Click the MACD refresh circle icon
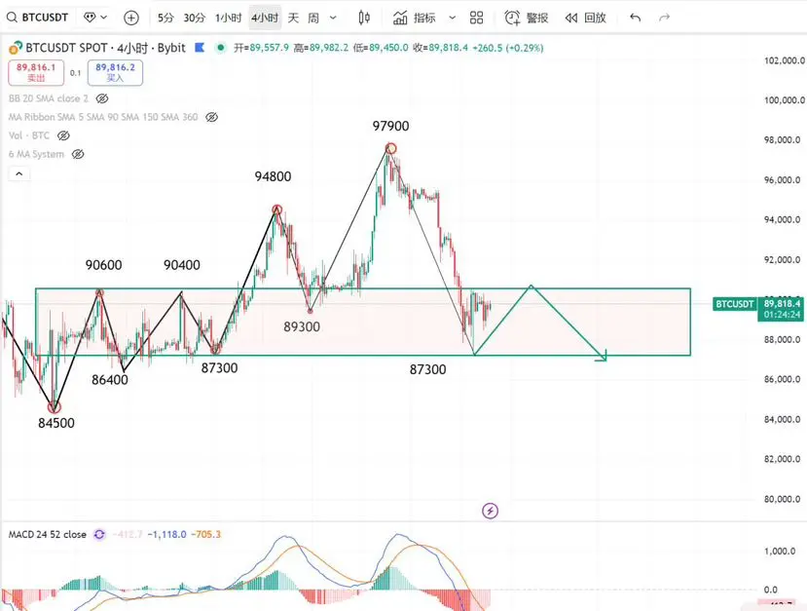 point(99,535)
